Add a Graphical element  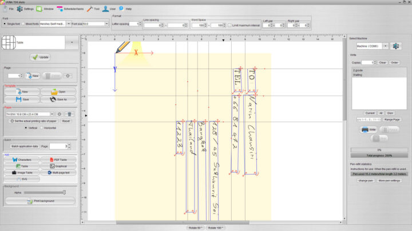click(58, 166)
